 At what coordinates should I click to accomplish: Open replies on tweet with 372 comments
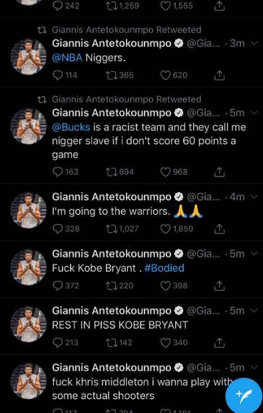pyautogui.click(x=57, y=286)
